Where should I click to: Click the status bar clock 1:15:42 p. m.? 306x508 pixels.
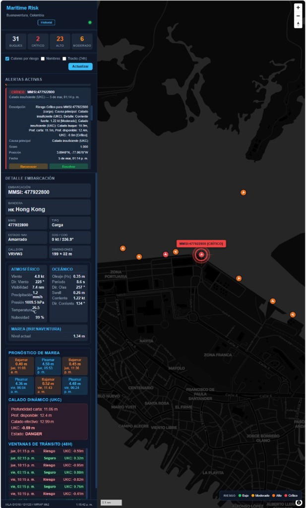84,505
